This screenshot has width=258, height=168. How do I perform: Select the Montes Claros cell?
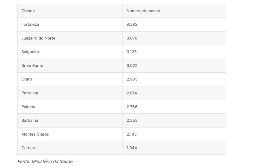coord(35,134)
